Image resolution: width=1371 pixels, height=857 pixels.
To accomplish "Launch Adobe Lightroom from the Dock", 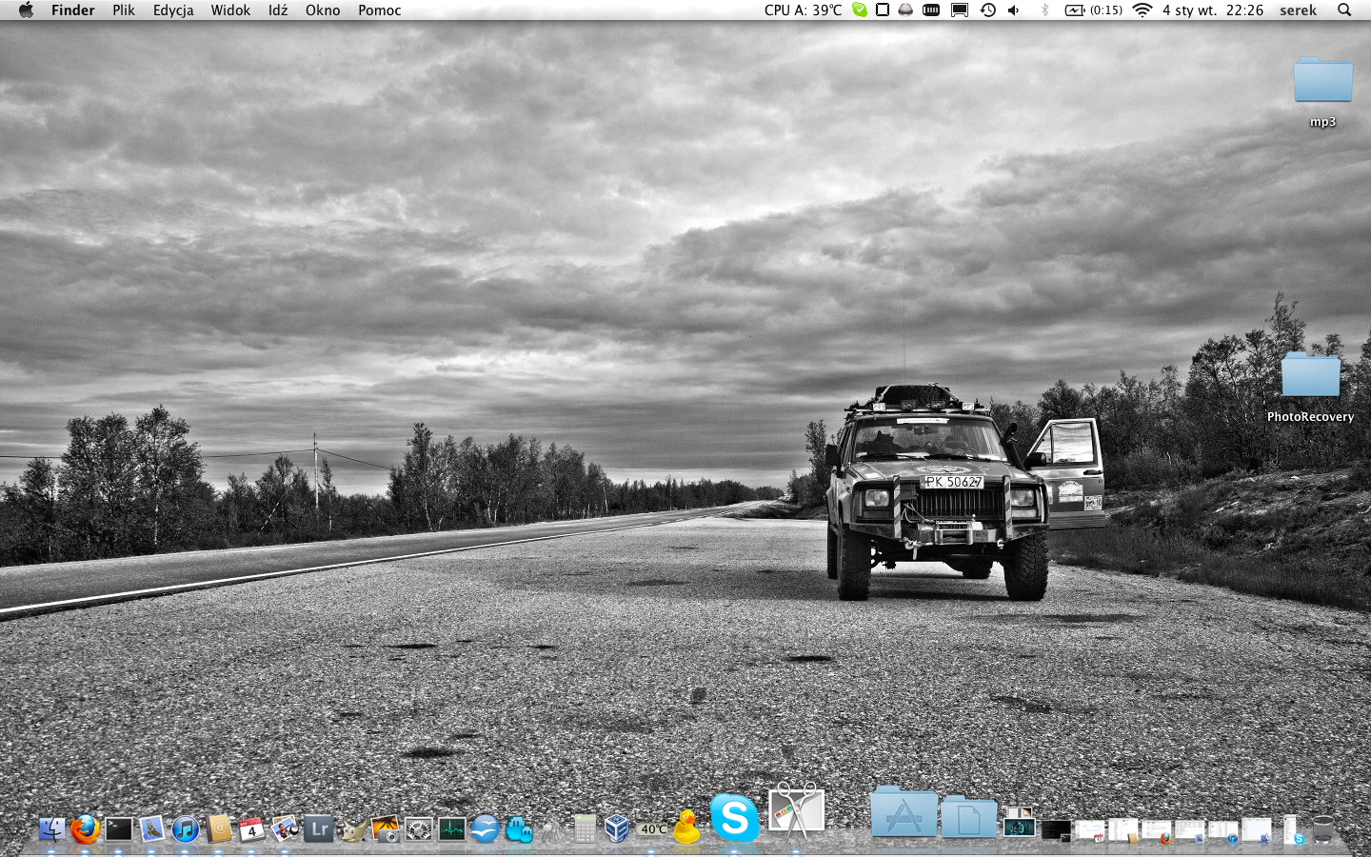I will click(x=319, y=829).
